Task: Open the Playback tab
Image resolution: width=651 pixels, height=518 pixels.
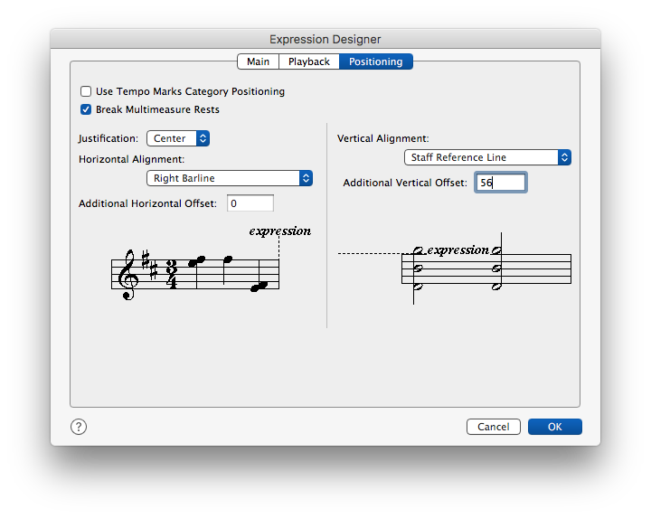Action: click(308, 61)
